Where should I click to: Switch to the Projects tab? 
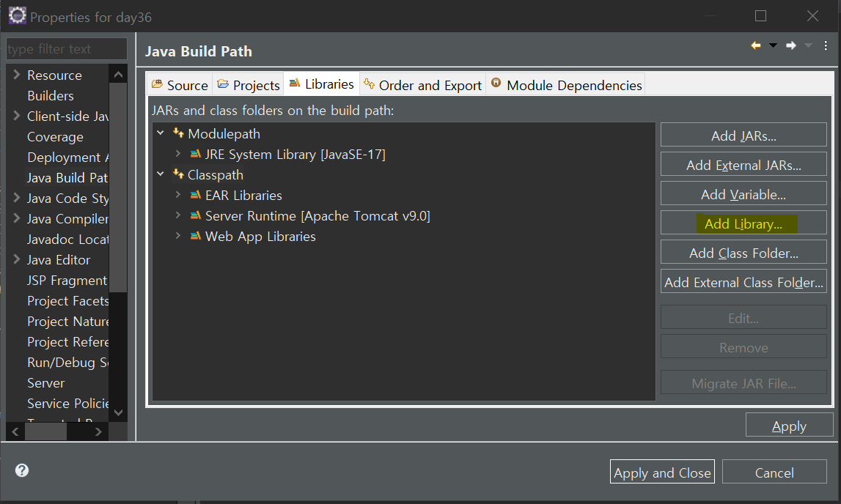click(x=249, y=85)
